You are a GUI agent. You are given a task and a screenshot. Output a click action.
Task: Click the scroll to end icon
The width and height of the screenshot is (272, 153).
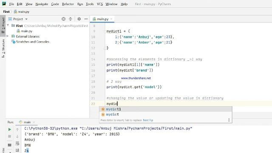tap(17, 150)
